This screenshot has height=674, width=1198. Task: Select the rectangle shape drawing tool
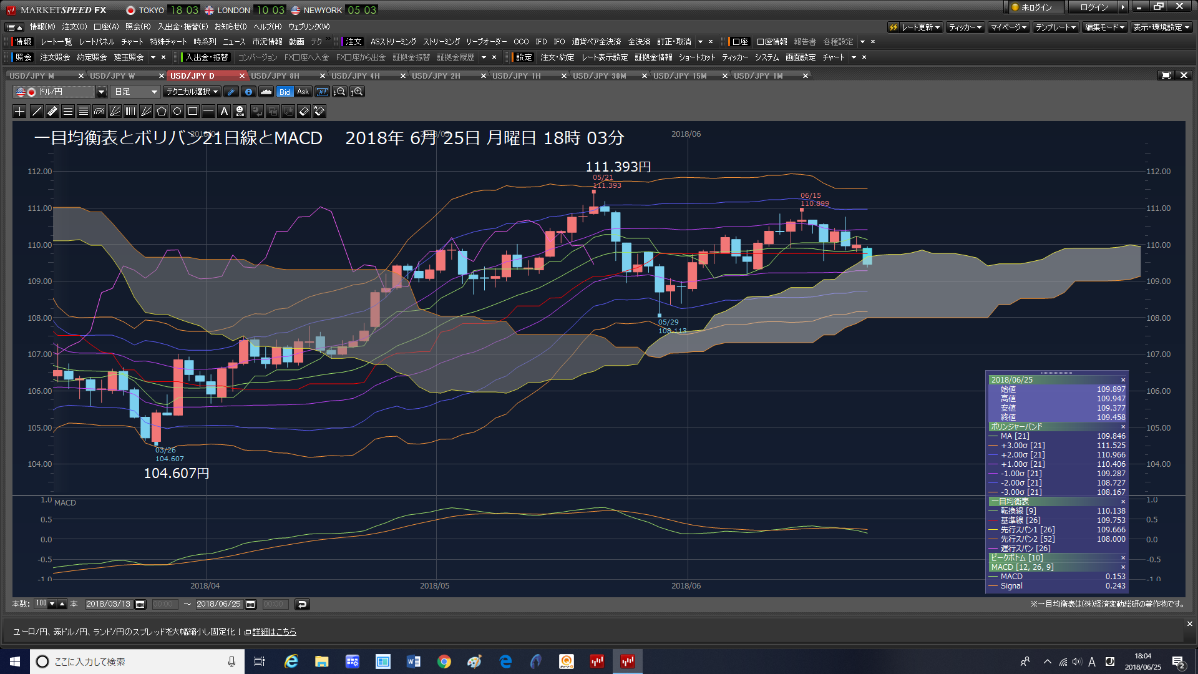click(x=193, y=111)
